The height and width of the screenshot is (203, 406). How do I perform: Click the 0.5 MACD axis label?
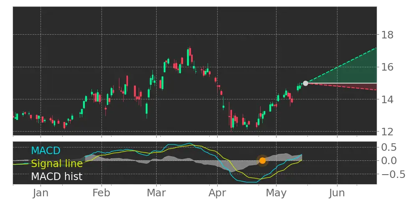pos(388,147)
